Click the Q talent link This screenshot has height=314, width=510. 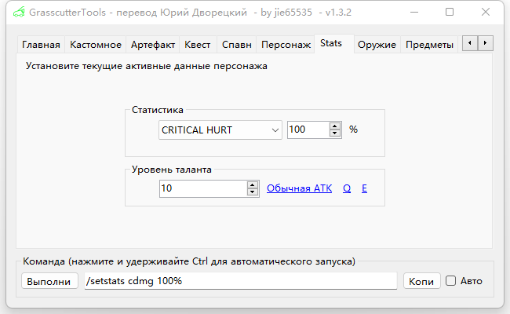tap(347, 188)
